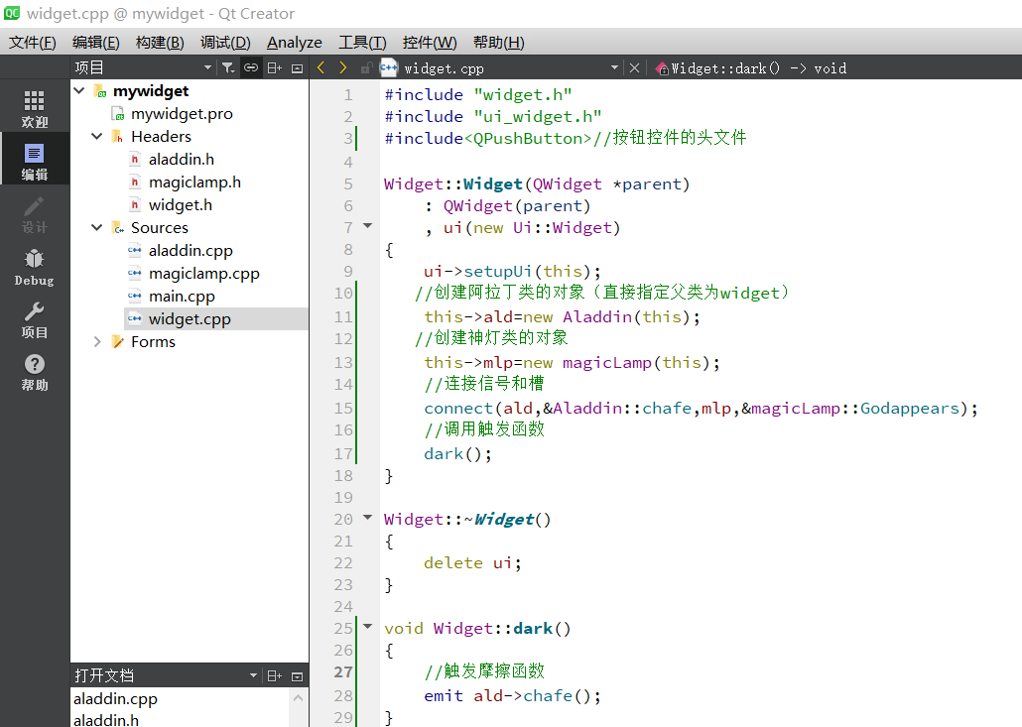Viewport: 1022px width, 727px height.
Task: Select mywidget.pro in project tree
Action: coord(182,113)
